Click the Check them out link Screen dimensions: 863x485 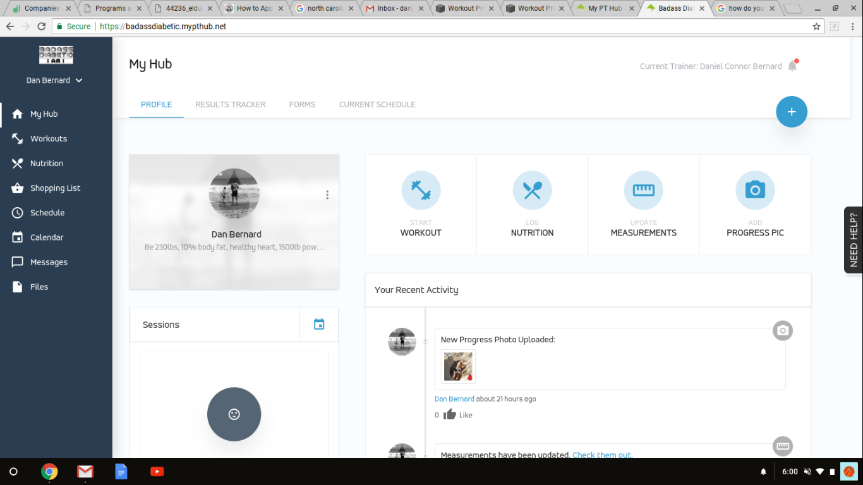coord(602,454)
